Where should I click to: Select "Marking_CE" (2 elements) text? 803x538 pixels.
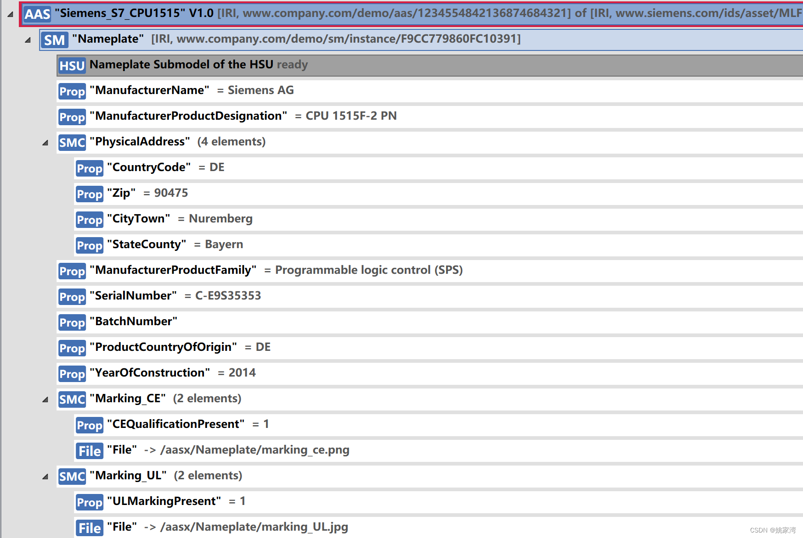[x=165, y=399]
